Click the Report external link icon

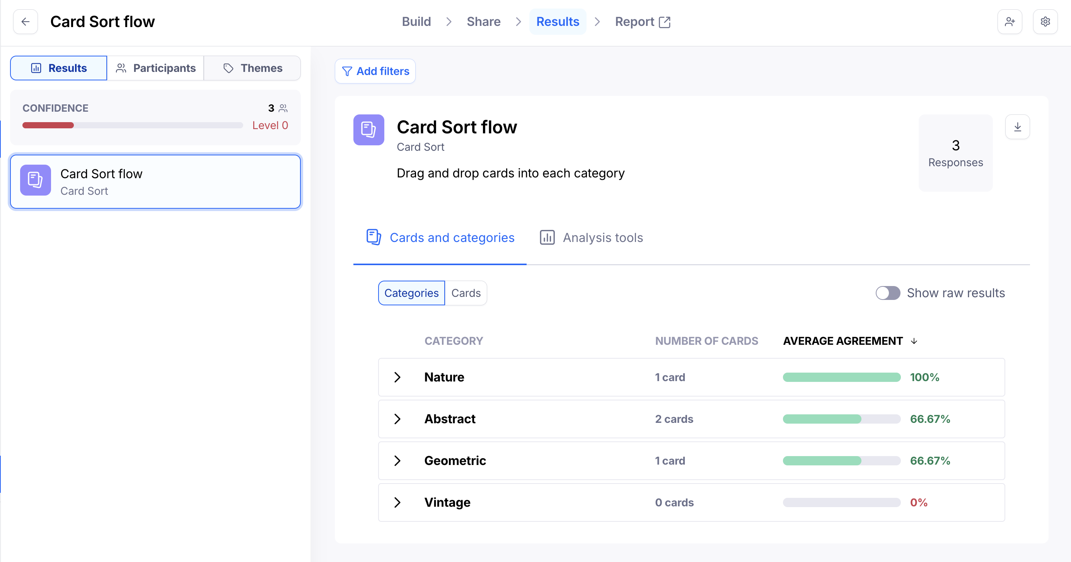point(665,22)
